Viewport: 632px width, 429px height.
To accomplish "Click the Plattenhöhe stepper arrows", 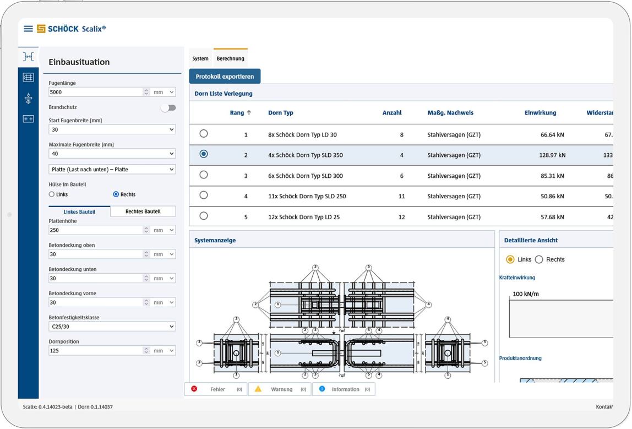I will point(146,230).
